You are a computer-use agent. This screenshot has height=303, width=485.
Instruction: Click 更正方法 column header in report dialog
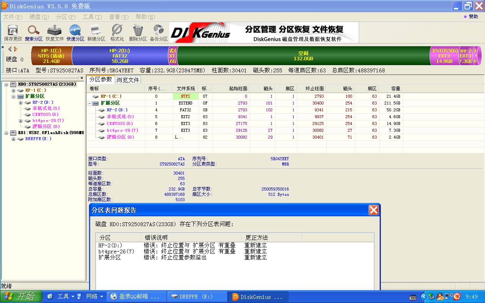272,238
